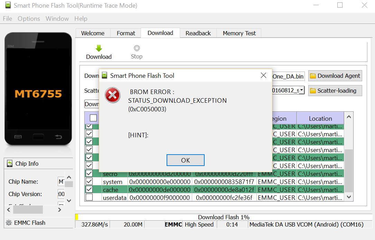Click the EMMC Flash gear icon
The image size is (375, 240).
tap(9, 222)
